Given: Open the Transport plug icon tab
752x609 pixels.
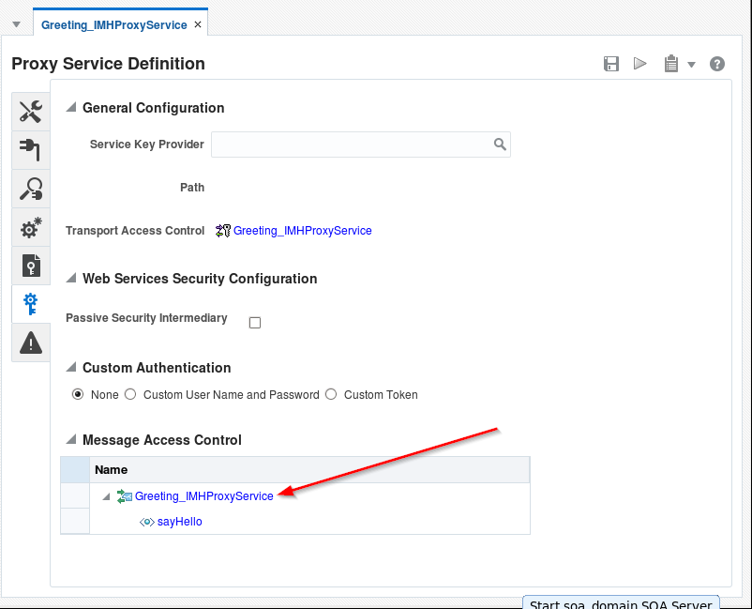Looking at the screenshot, I should 30,150.
